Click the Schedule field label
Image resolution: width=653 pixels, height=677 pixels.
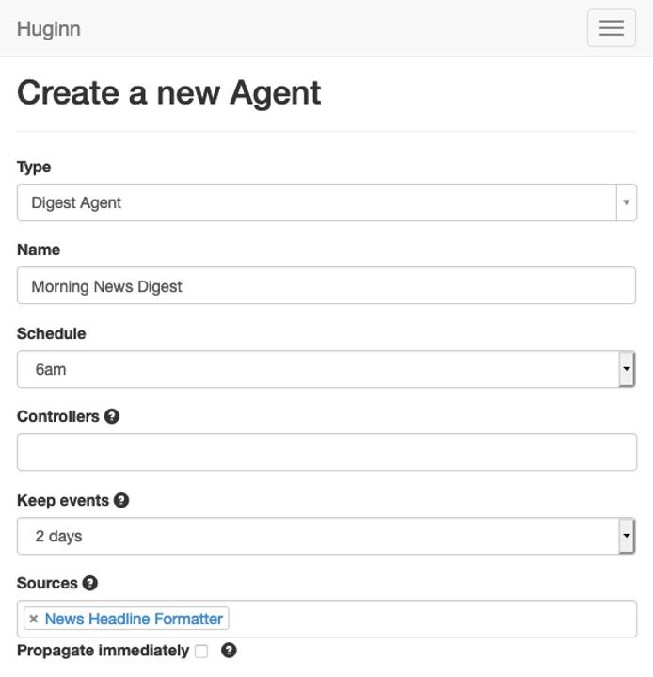point(51,333)
